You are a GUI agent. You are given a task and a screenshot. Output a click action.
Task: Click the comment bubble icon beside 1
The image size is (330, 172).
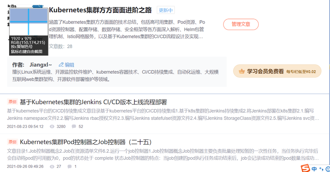pyautogui.click(x=69, y=167)
